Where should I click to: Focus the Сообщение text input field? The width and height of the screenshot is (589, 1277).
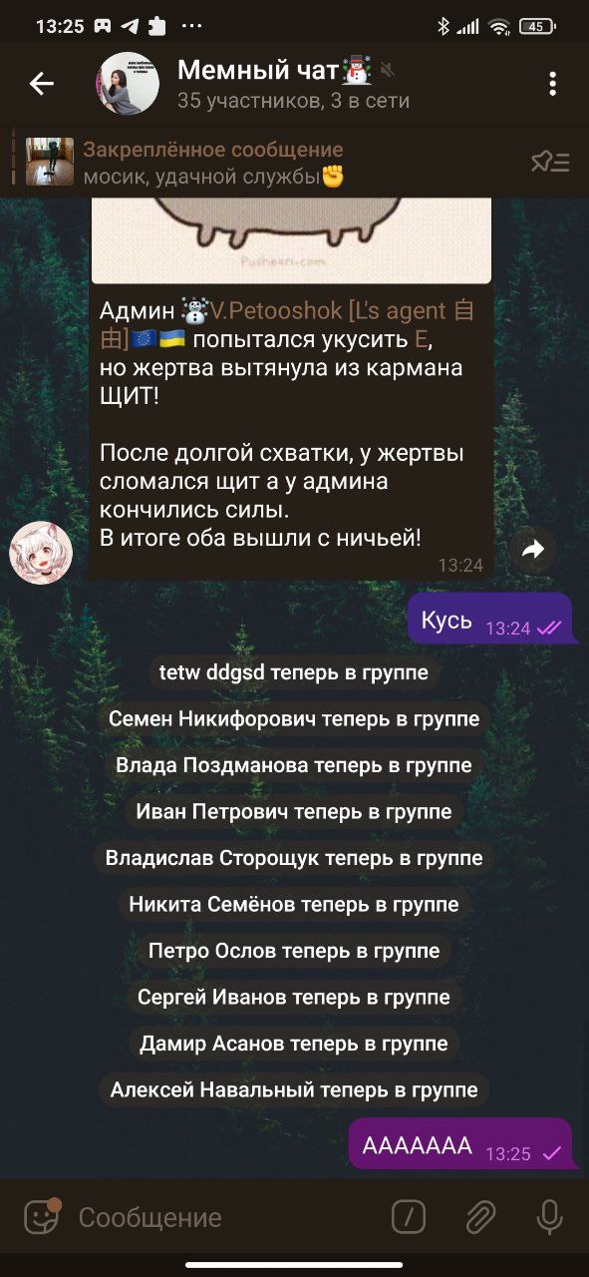tap(224, 1217)
